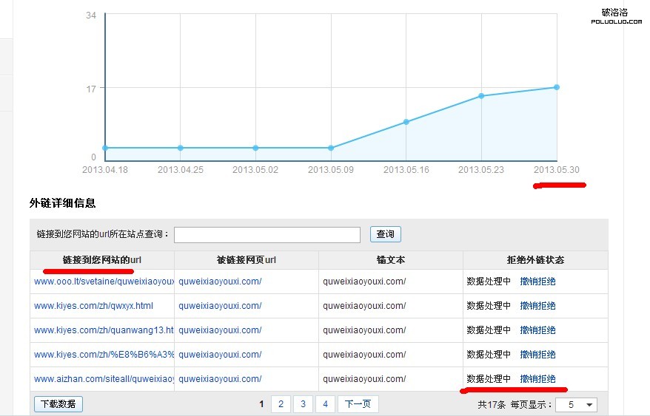The width and height of the screenshot is (650, 416).
Task: Click the 链接到您网站的url column header
Action: pos(101,260)
